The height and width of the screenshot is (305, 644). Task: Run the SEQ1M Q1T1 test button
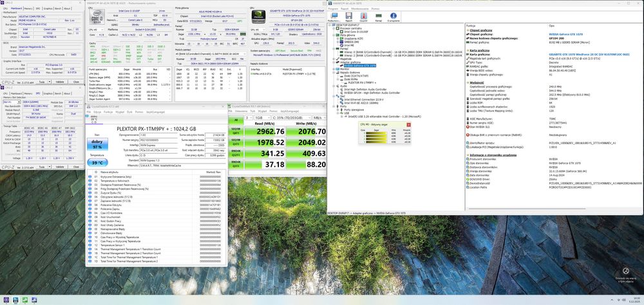(236, 142)
